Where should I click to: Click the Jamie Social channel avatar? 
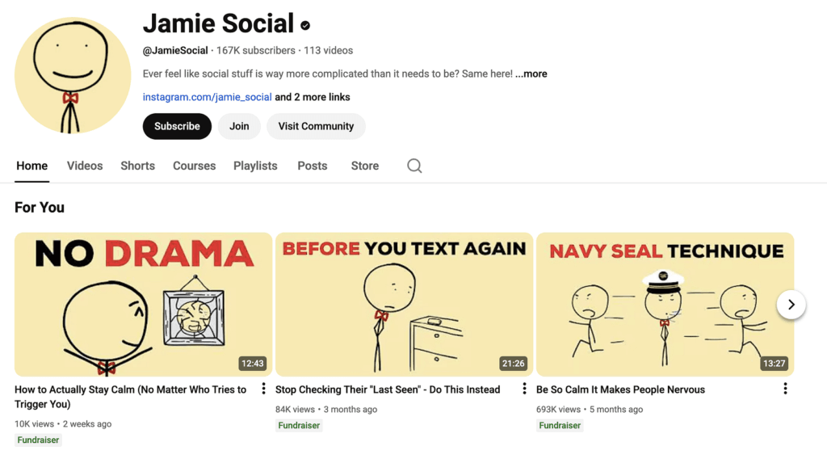pyautogui.click(x=73, y=75)
